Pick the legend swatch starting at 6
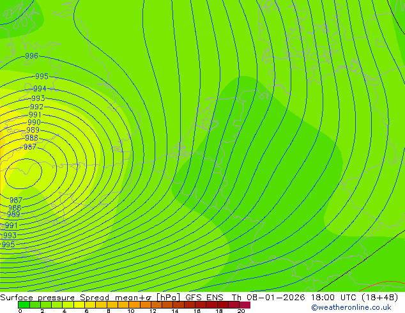Screen dimensions: 405x313 [90, 305]
